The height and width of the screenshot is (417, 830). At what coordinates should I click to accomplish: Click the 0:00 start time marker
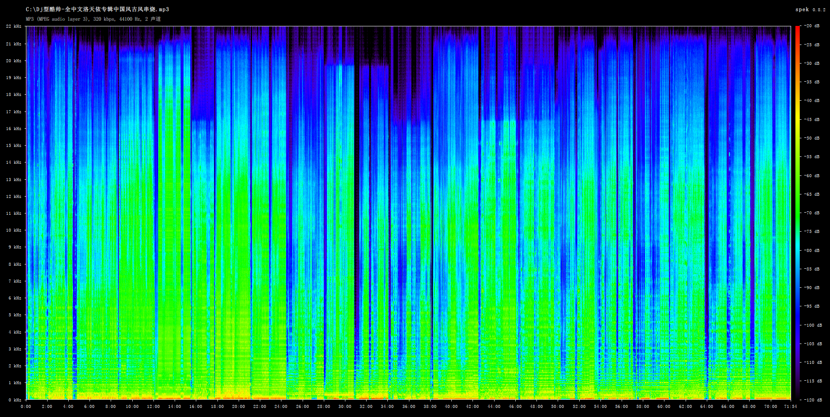tap(26, 407)
